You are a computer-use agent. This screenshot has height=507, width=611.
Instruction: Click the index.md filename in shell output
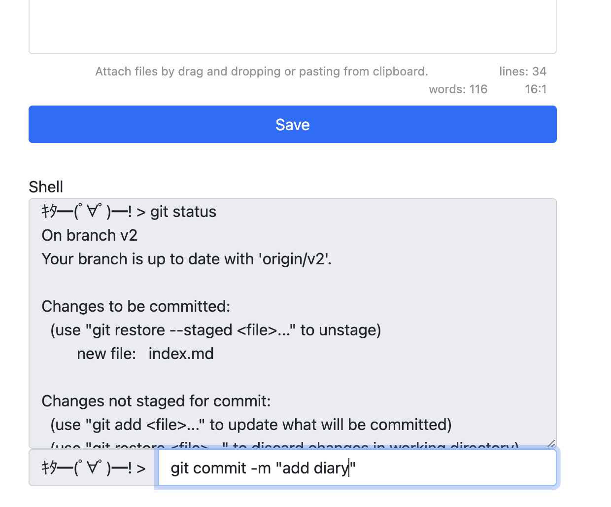pyautogui.click(x=181, y=354)
